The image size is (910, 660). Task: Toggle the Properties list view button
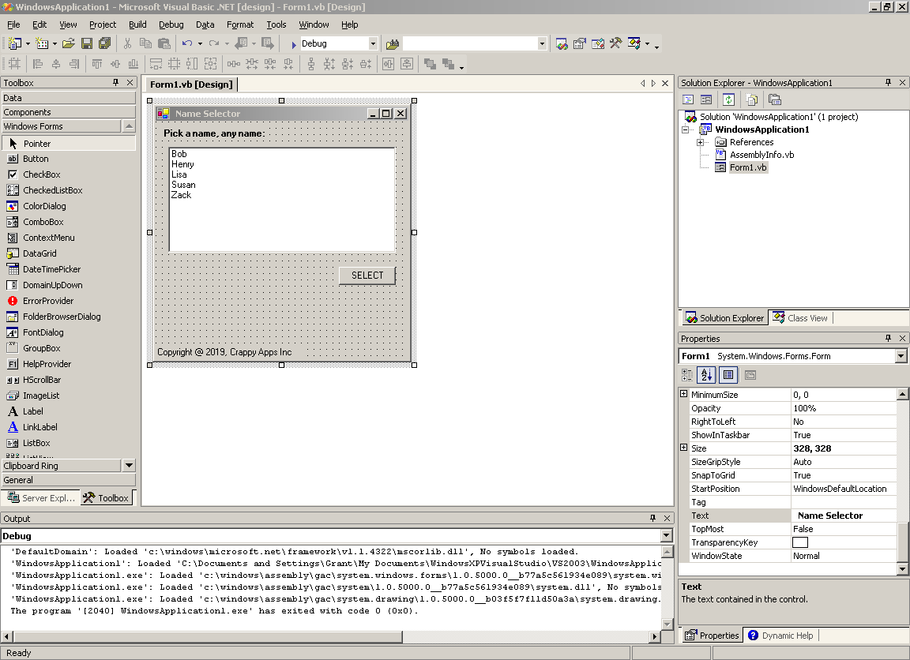[x=728, y=375]
